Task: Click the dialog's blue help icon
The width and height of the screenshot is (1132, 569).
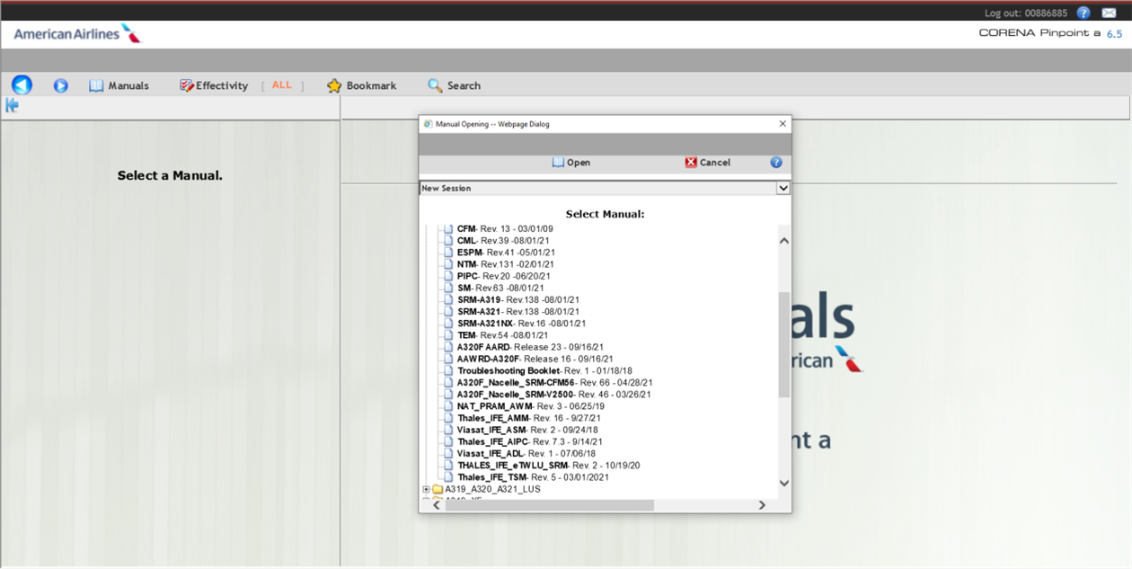Action: tap(776, 163)
